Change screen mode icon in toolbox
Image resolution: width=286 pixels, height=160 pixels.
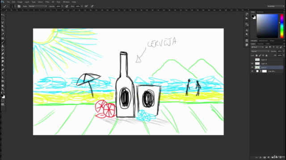pos(3,104)
